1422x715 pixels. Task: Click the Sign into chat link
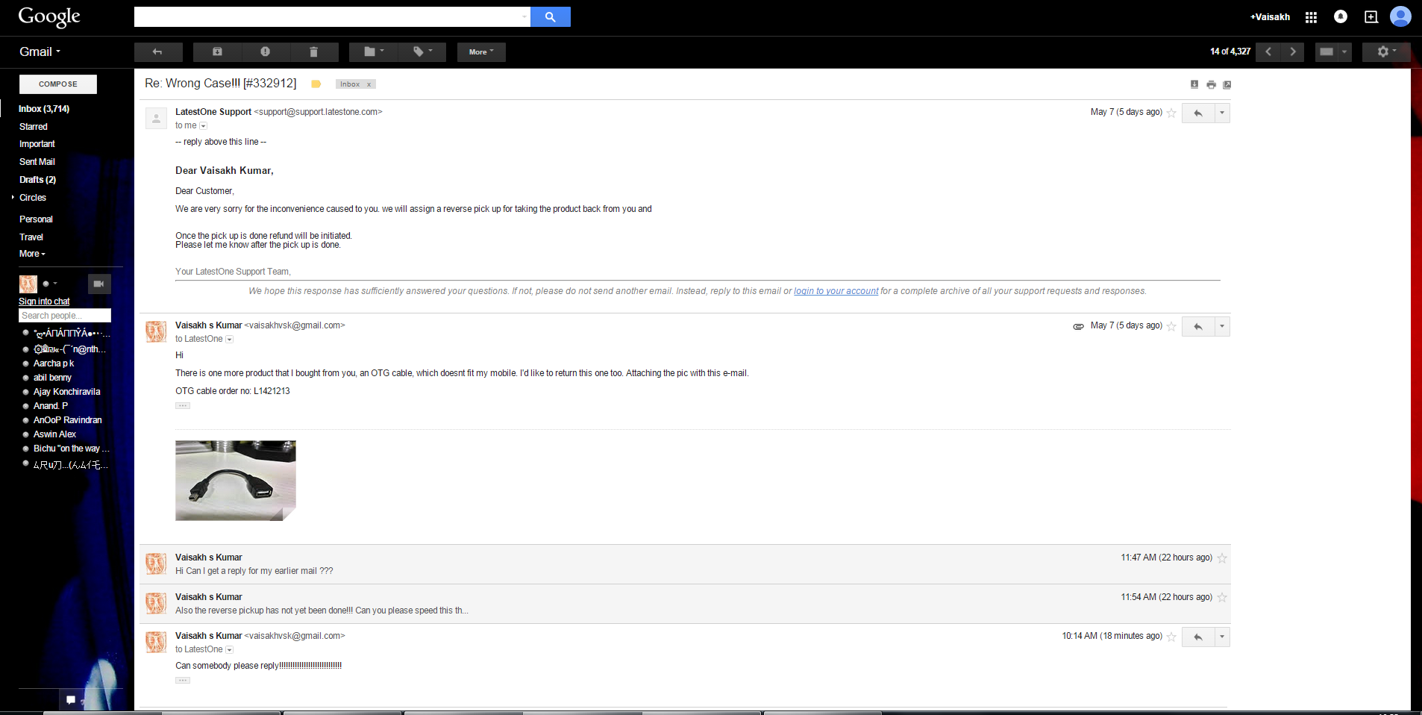click(x=44, y=302)
